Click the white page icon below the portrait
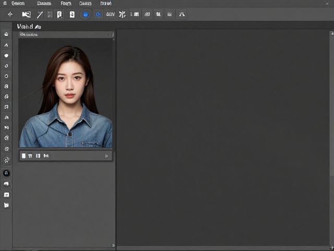 23,156
